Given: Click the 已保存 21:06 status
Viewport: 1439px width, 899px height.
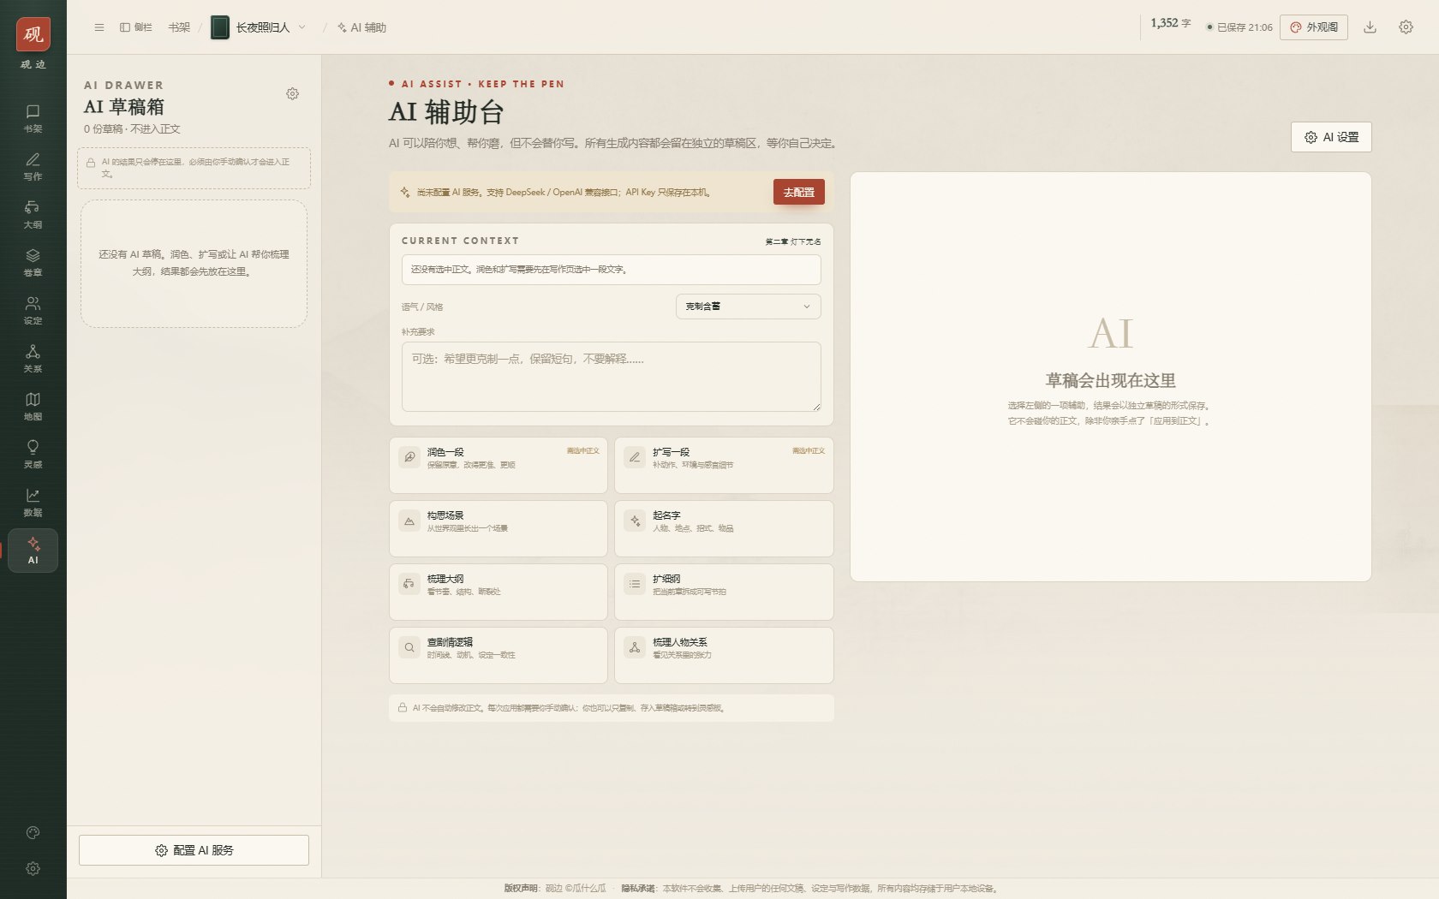Looking at the screenshot, I should (x=1239, y=27).
